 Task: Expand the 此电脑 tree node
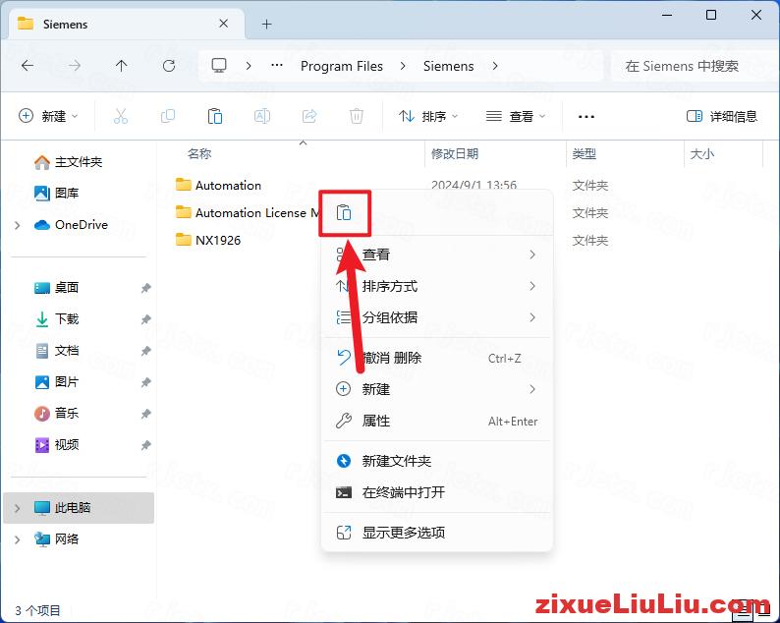(x=18, y=508)
